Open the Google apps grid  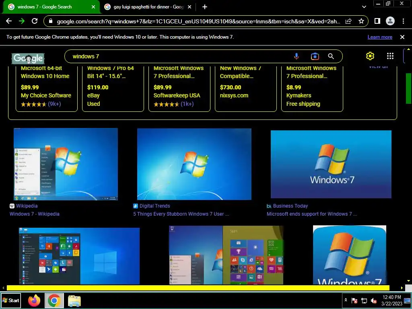pyautogui.click(x=390, y=56)
